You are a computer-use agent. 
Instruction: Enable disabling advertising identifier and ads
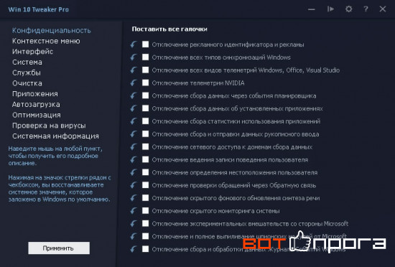[145, 44]
